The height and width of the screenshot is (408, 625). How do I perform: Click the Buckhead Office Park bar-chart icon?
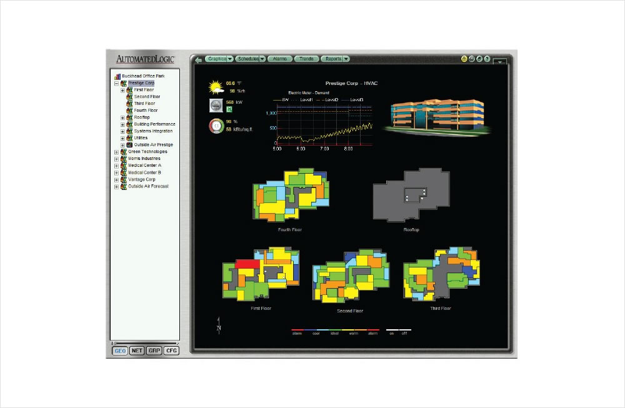tap(117, 76)
